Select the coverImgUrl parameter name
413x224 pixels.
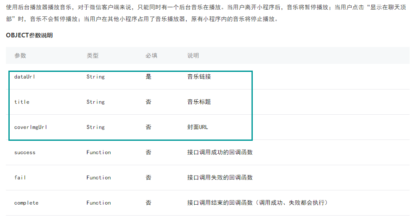point(31,127)
